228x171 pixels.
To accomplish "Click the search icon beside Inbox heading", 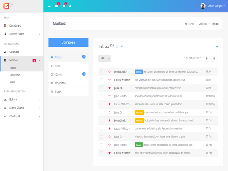I will click(122, 47).
